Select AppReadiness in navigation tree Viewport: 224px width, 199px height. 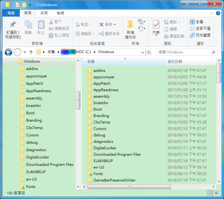coord(39,91)
